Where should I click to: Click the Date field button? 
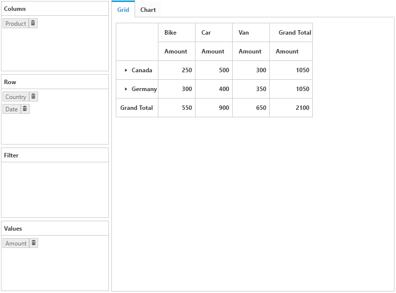click(x=11, y=109)
